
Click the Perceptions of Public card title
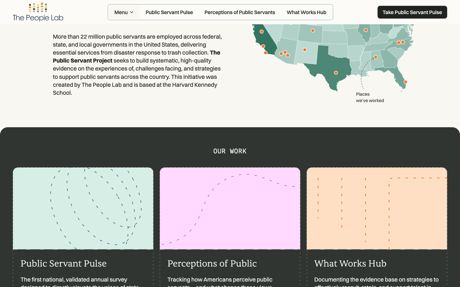coord(212,263)
